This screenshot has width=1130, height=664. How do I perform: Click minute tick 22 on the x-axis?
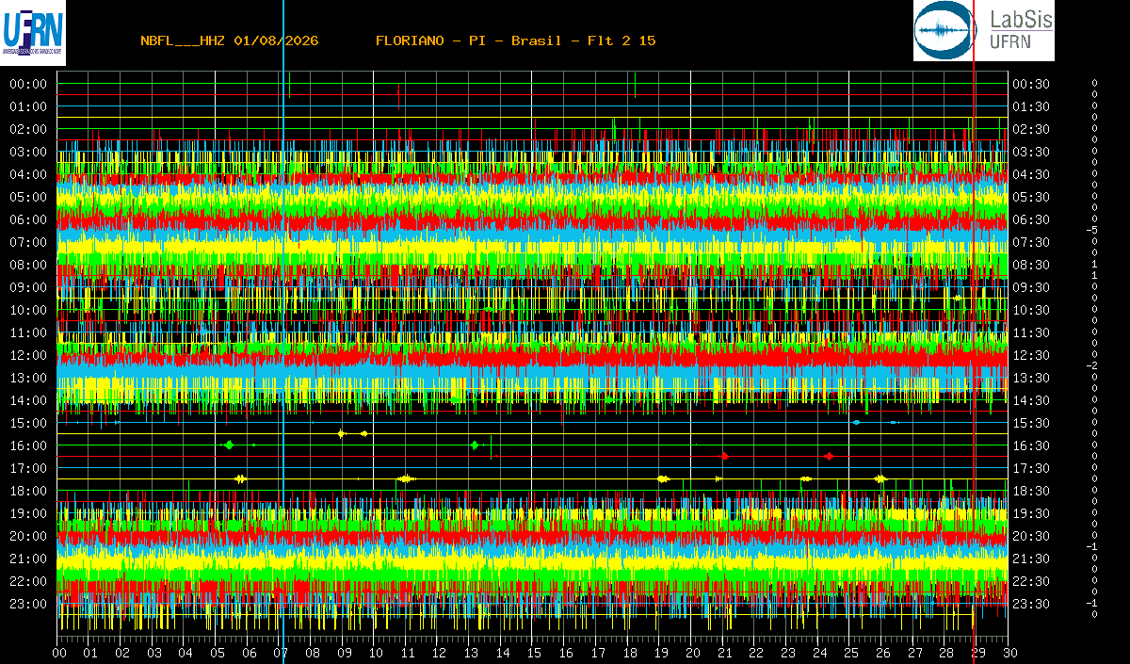756,653
